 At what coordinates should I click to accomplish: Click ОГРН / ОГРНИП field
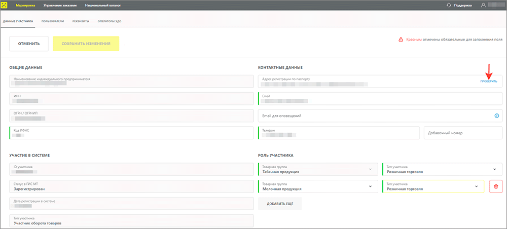[x=132, y=116]
